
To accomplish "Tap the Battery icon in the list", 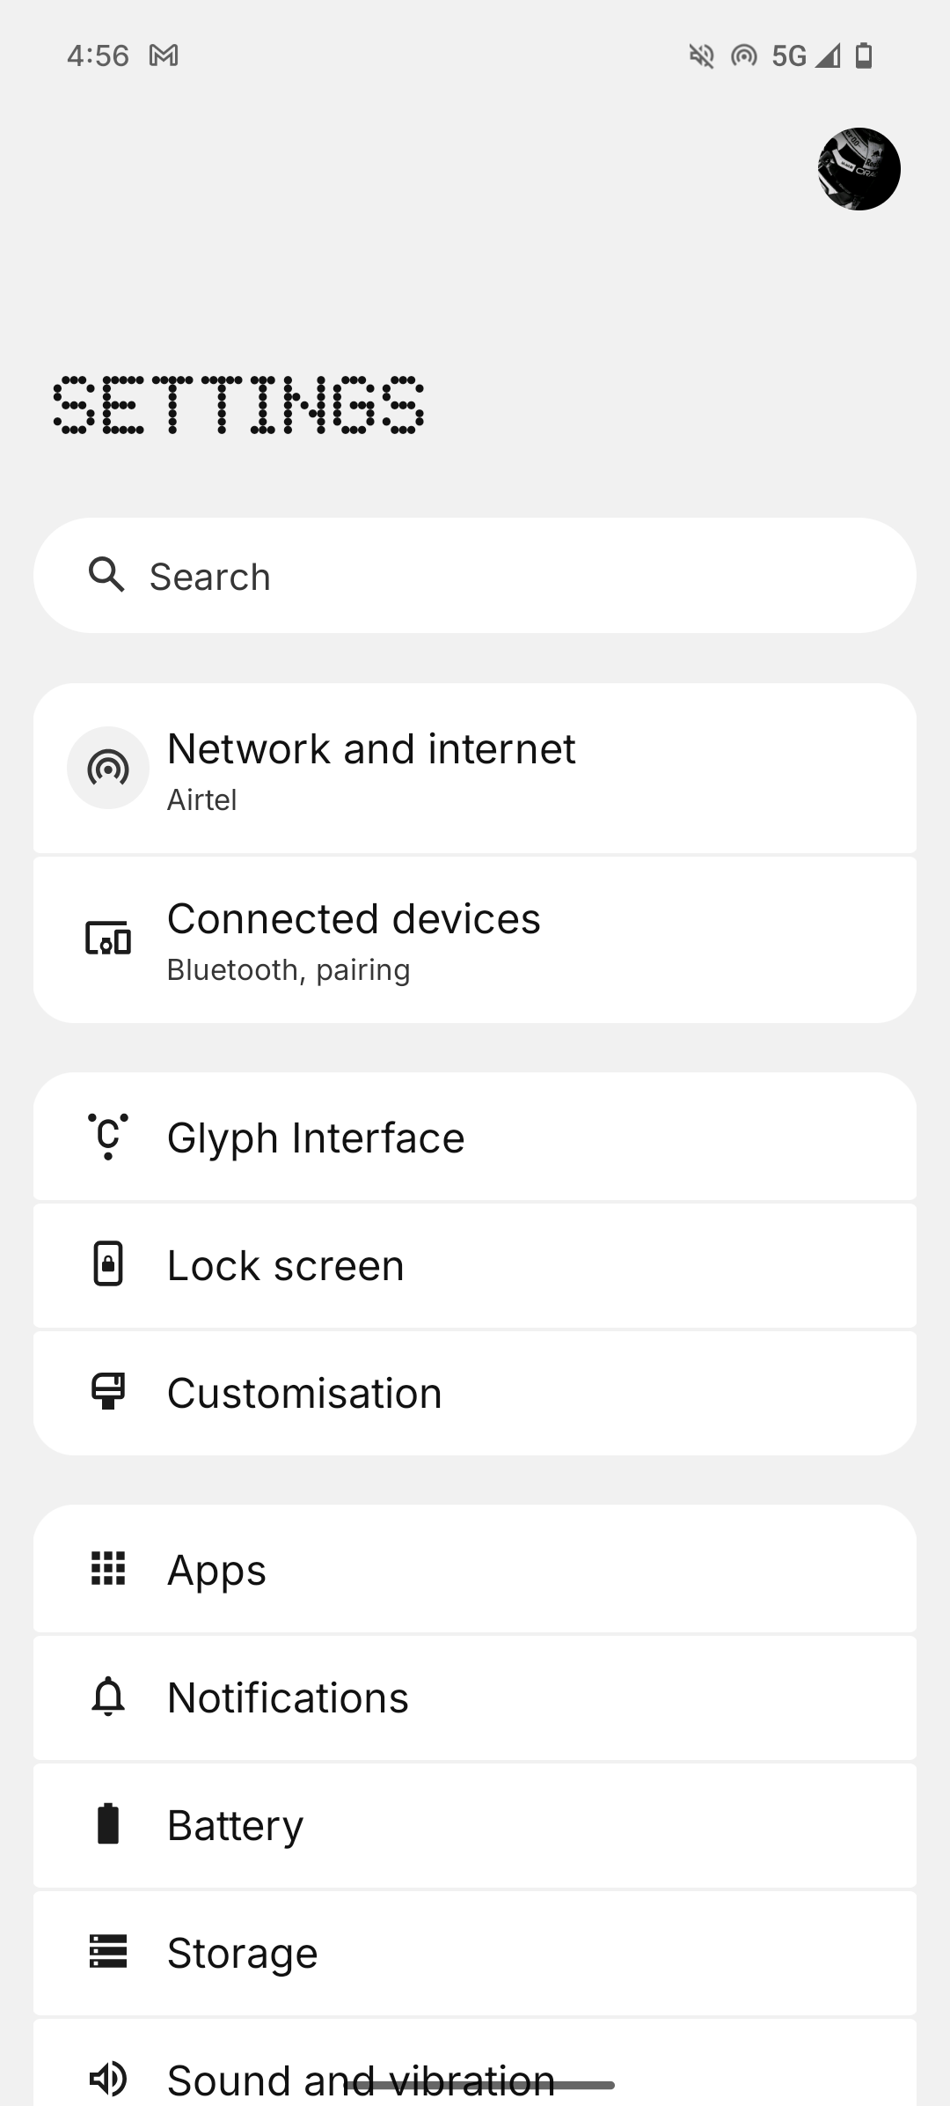I will (x=108, y=1824).
